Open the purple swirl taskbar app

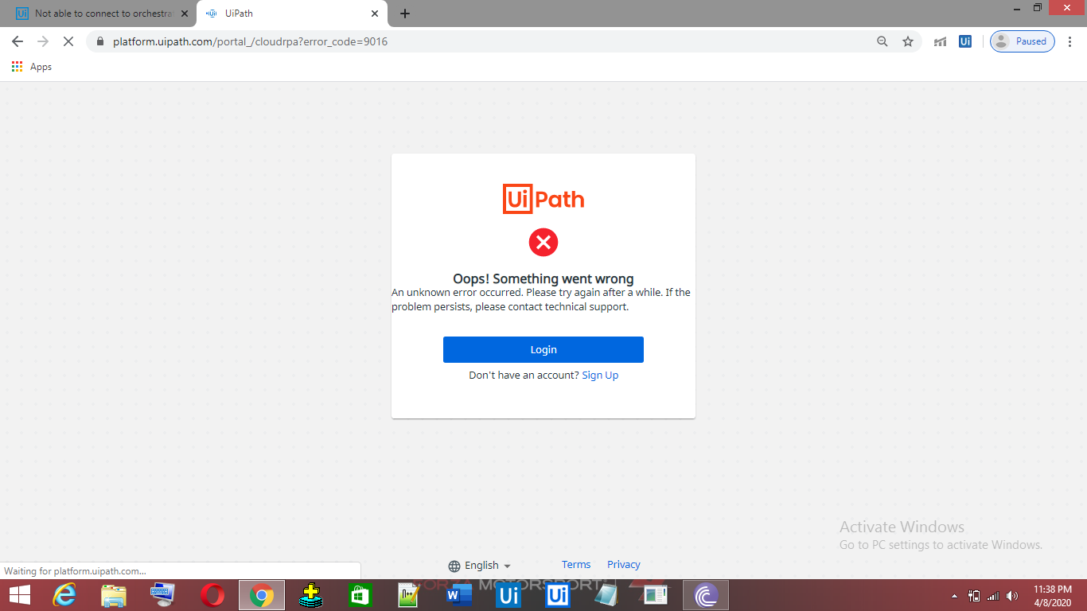[706, 595]
